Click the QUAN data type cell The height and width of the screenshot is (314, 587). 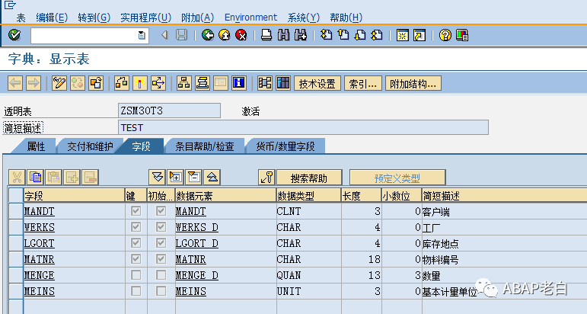pos(309,275)
